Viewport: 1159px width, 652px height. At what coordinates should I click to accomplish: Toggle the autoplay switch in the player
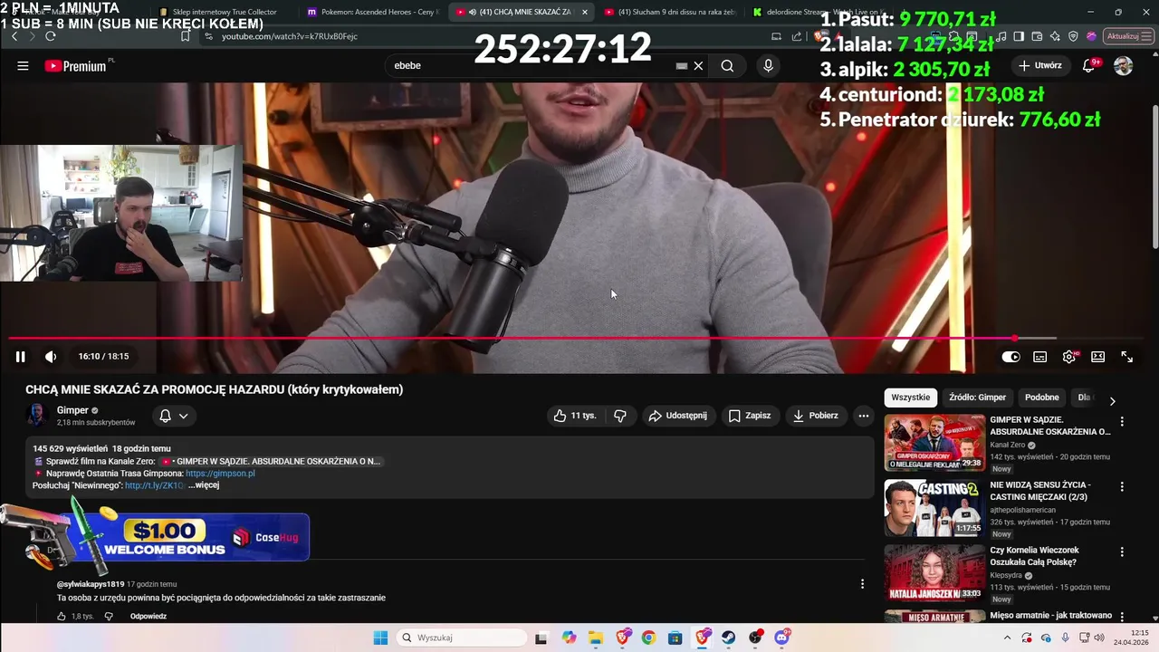(x=1011, y=357)
